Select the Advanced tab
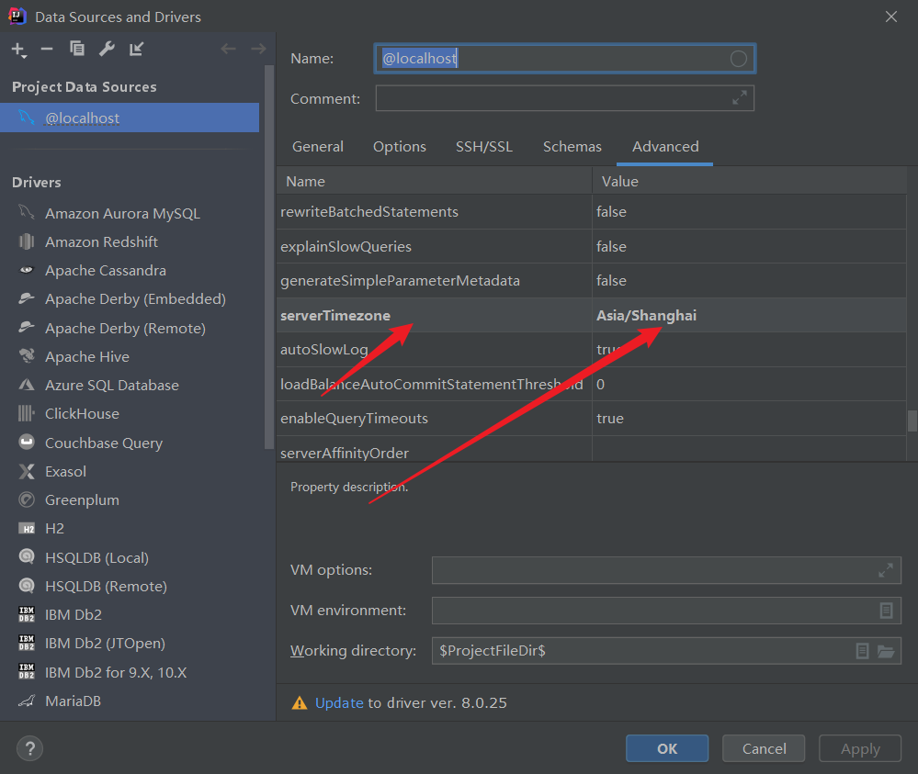918x774 pixels. point(665,146)
